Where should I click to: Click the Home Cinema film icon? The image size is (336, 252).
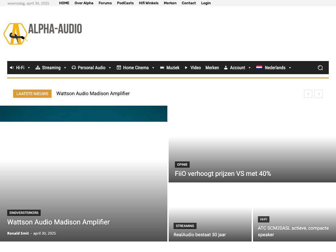coord(119,68)
